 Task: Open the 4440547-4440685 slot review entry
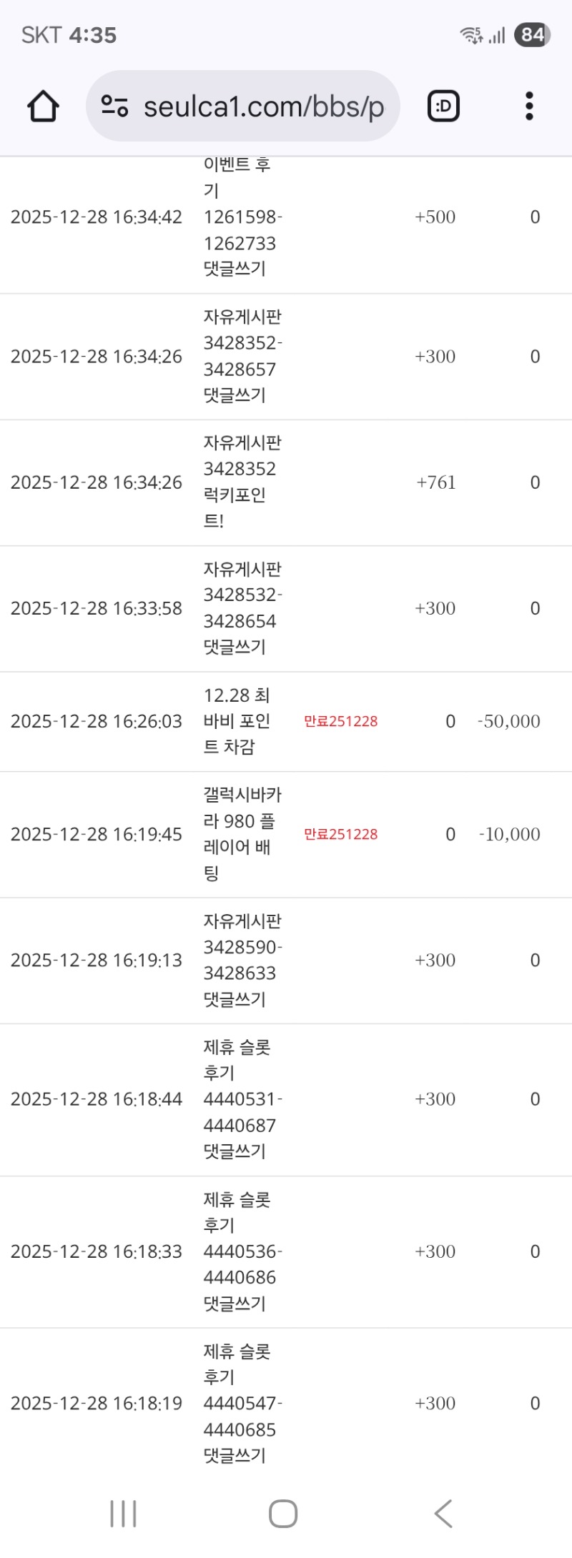point(242,1404)
